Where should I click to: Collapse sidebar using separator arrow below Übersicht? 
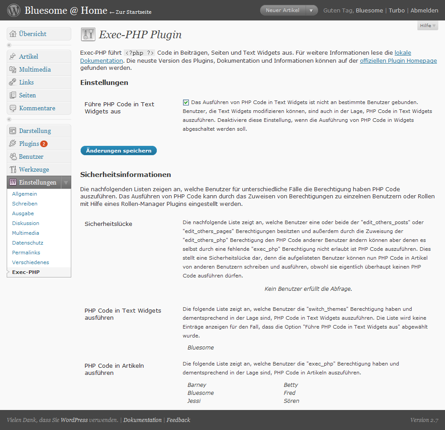click(x=9, y=45)
